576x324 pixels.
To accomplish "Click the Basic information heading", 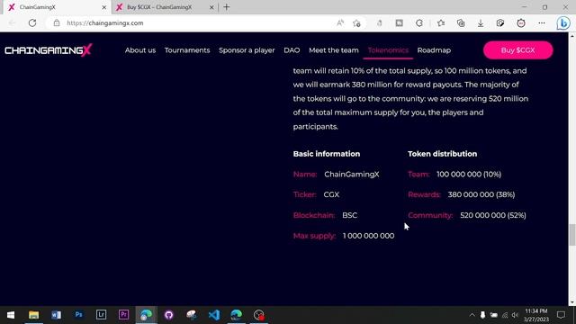I will tap(327, 154).
